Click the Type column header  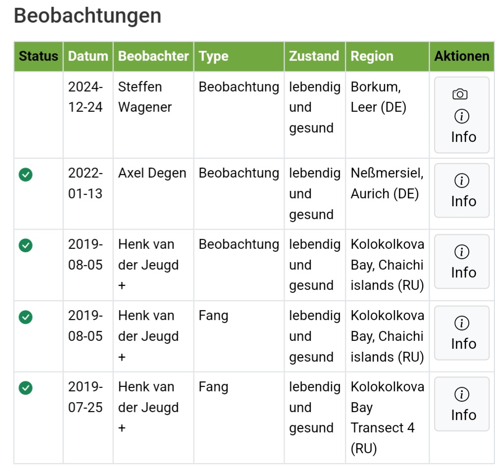pyautogui.click(x=214, y=56)
